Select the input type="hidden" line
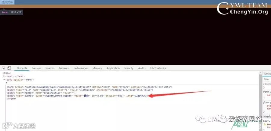271x131 pixels. (41, 93)
